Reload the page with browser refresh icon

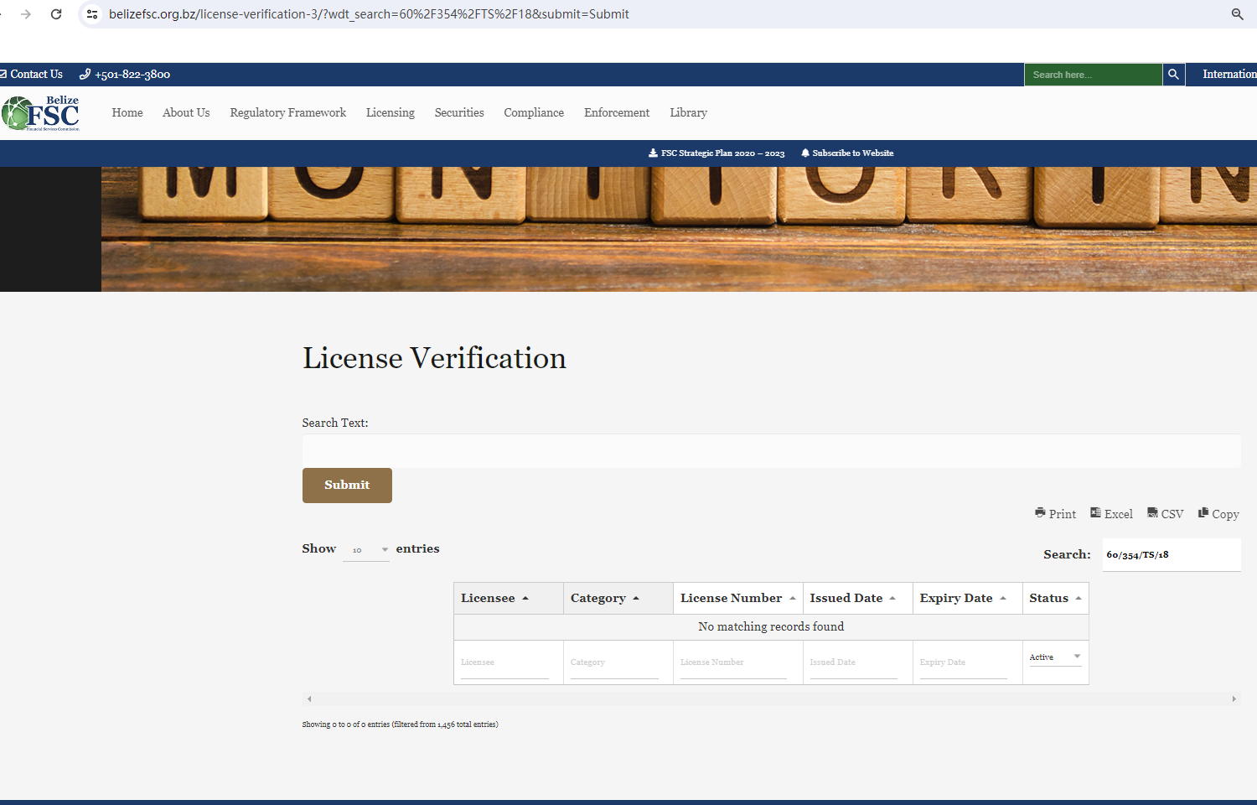[x=56, y=14]
